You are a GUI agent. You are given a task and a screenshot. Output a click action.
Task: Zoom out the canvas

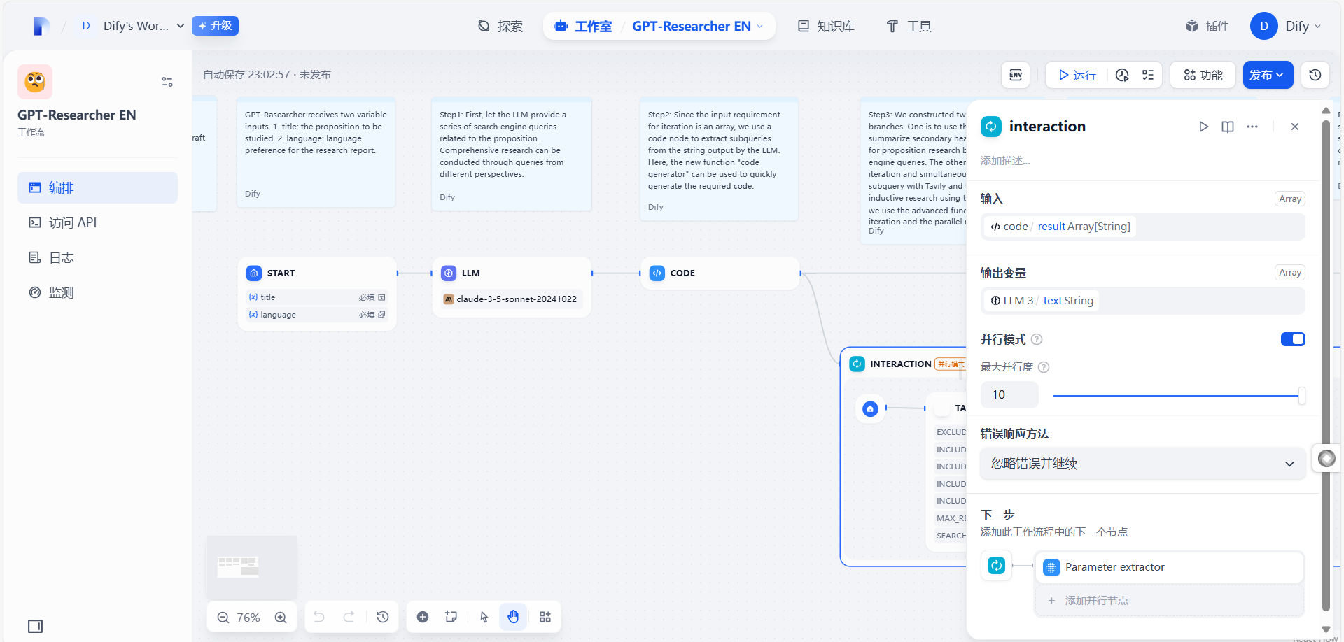coord(223,618)
